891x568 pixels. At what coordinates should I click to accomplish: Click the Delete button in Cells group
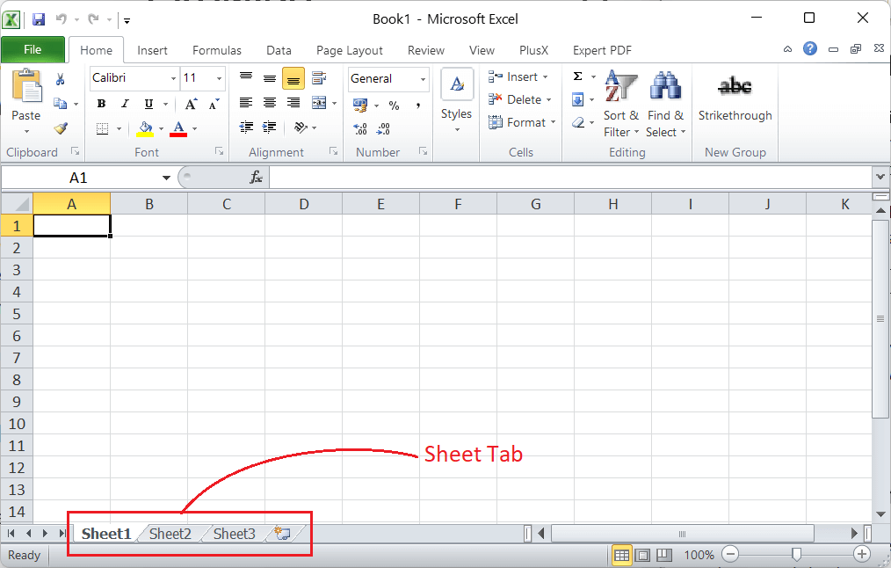click(x=519, y=99)
